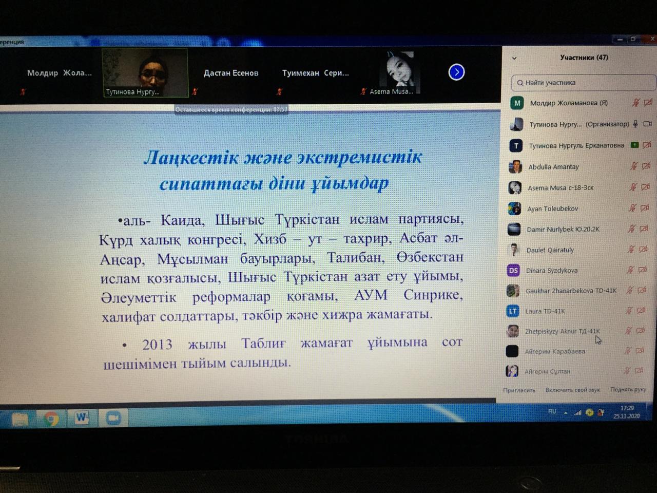The height and width of the screenshot is (493, 657).
Task: Click microphone icon for Молдир Жоламанова
Action: point(635,103)
